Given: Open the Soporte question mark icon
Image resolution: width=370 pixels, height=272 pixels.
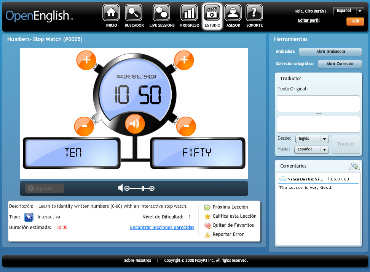Looking at the screenshot, I should 254,13.
